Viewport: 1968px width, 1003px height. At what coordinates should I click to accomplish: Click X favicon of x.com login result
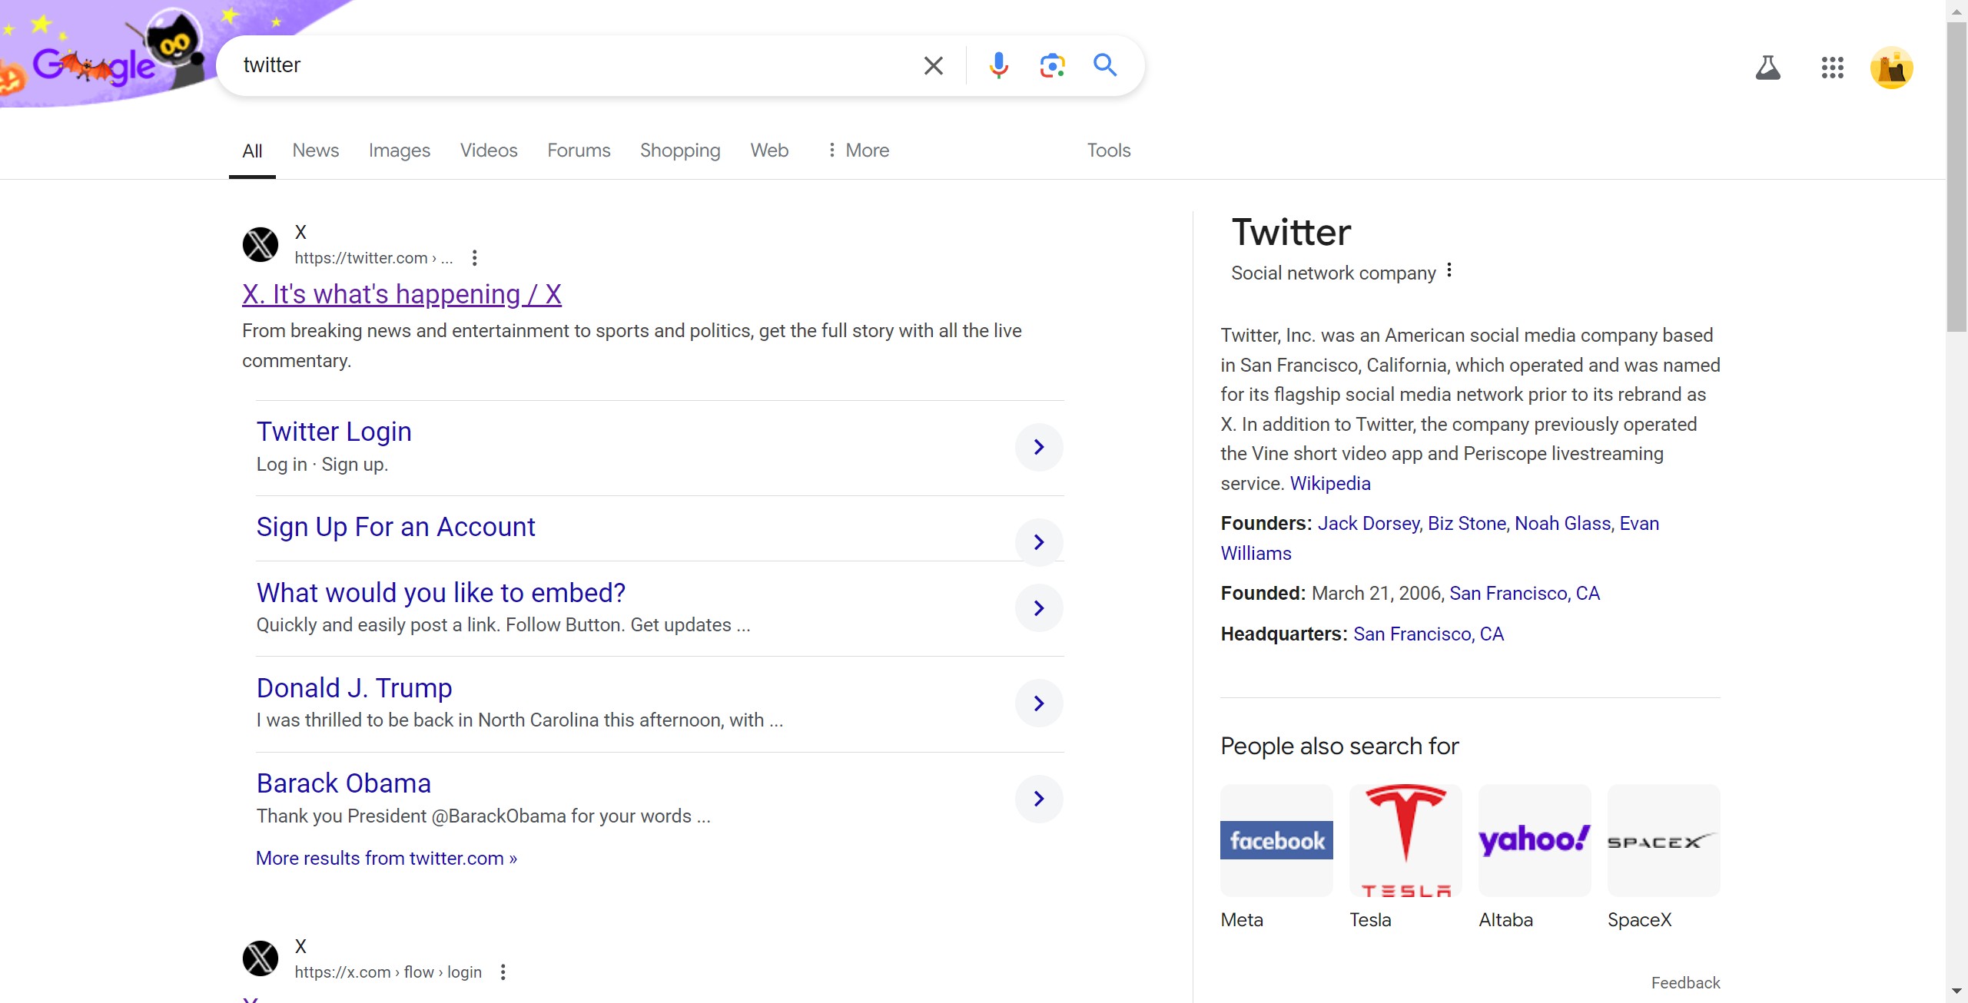(261, 958)
